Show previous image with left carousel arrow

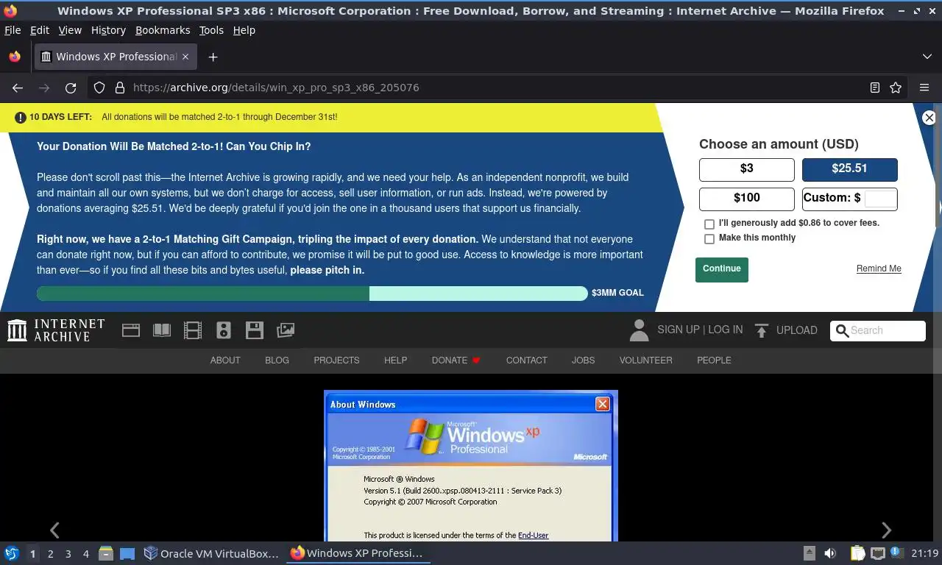(x=54, y=530)
